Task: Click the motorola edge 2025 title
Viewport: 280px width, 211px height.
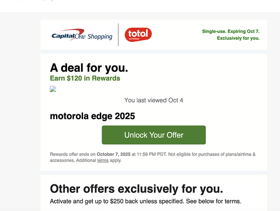Action: click(92, 116)
